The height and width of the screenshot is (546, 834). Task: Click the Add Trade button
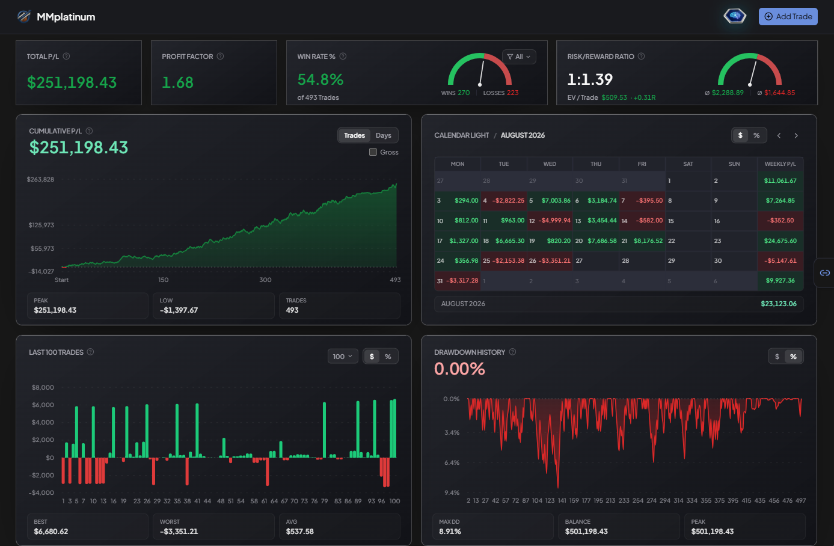(x=788, y=17)
